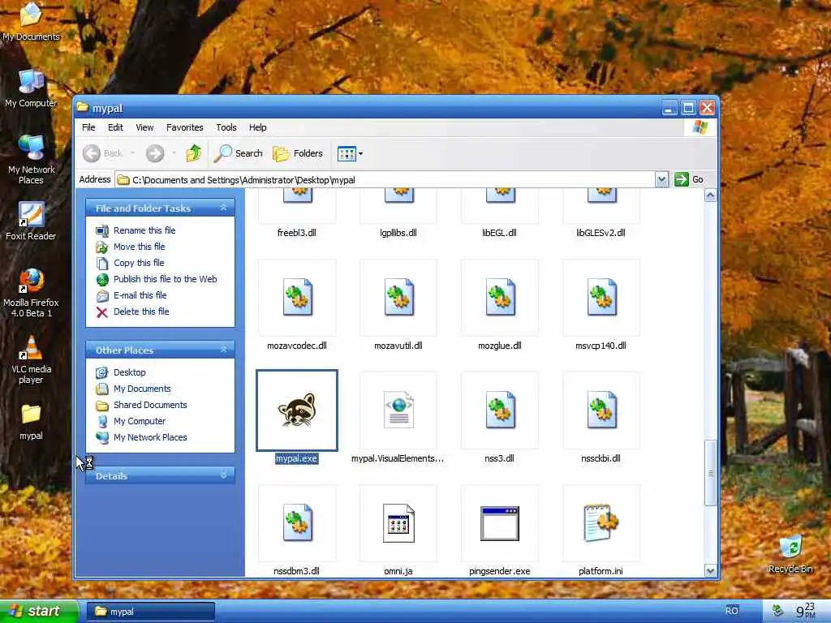The width and height of the screenshot is (831, 623).
Task: Select the mypal.exe raccoon icon
Action: point(297,410)
